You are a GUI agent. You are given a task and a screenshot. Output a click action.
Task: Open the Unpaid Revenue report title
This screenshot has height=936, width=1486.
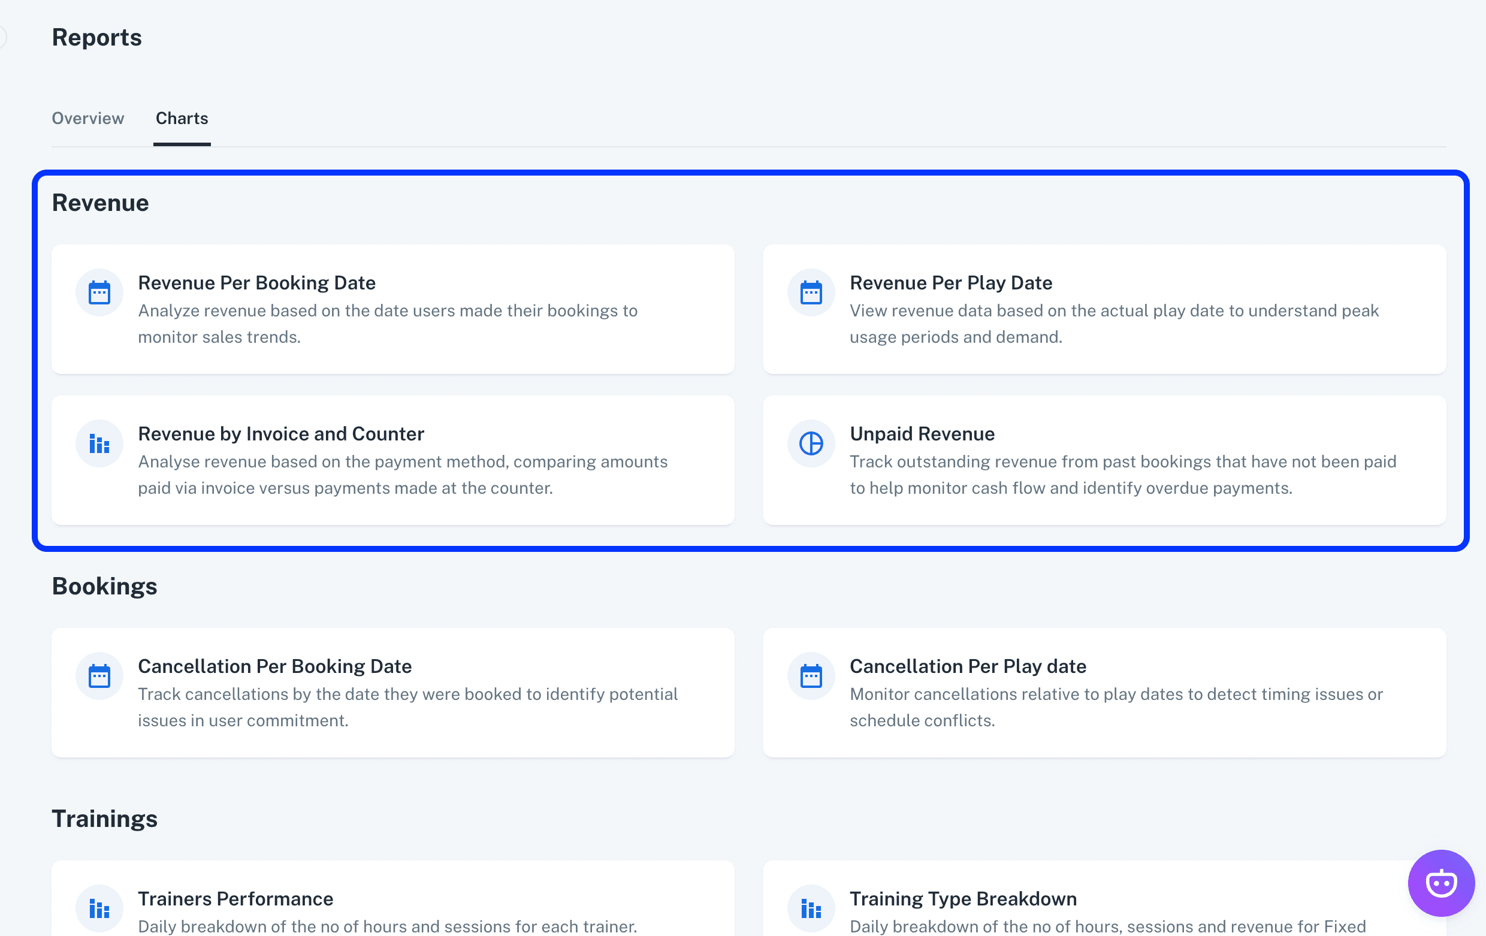tap(922, 434)
